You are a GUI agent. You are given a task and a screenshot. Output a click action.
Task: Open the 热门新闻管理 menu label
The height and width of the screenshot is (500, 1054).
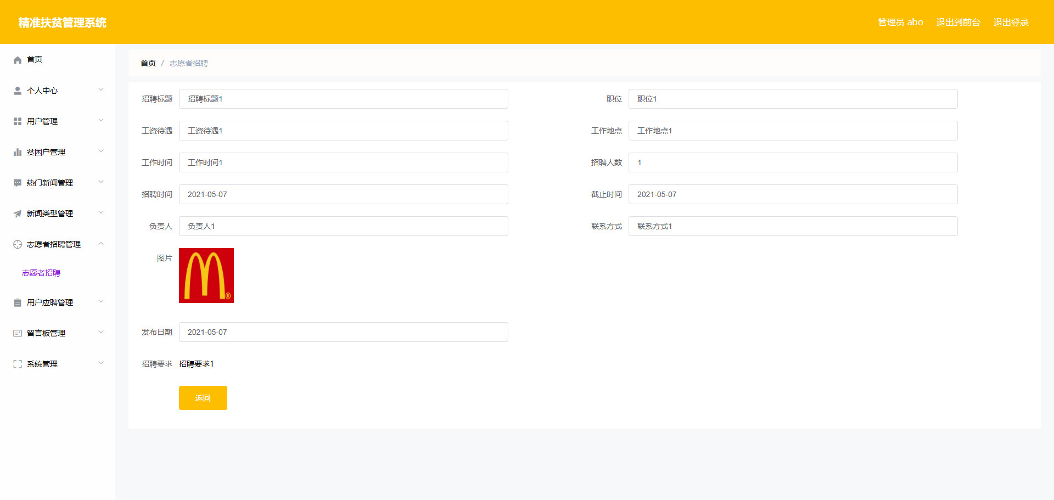(50, 183)
